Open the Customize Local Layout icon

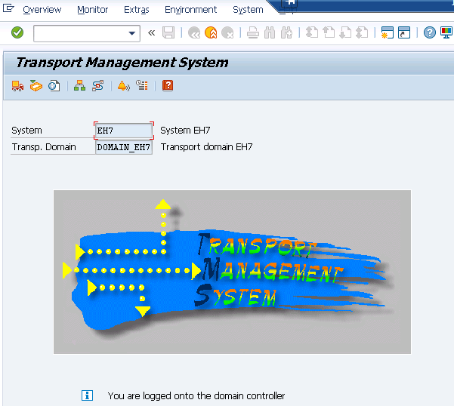pos(446,32)
